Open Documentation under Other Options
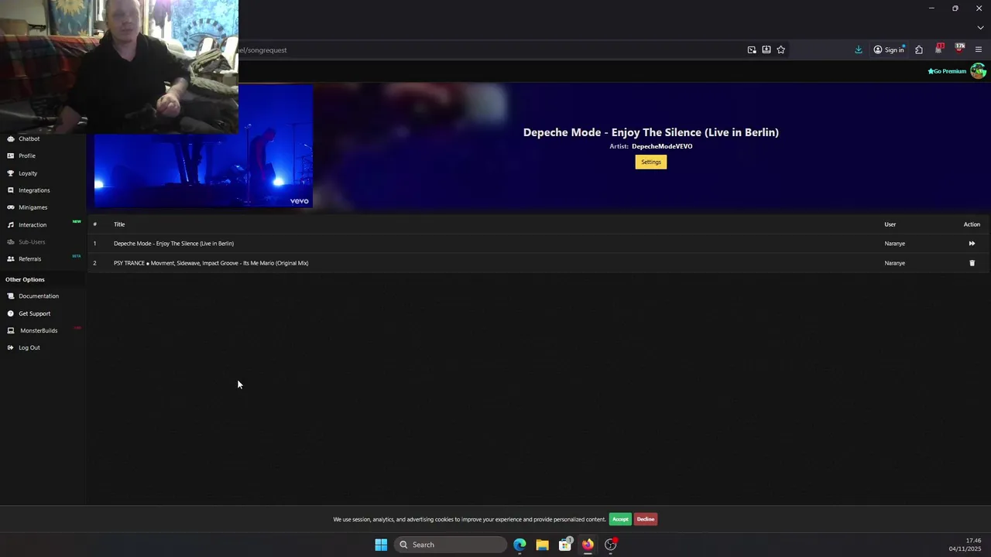This screenshot has width=991, height=557. point(39,296)
